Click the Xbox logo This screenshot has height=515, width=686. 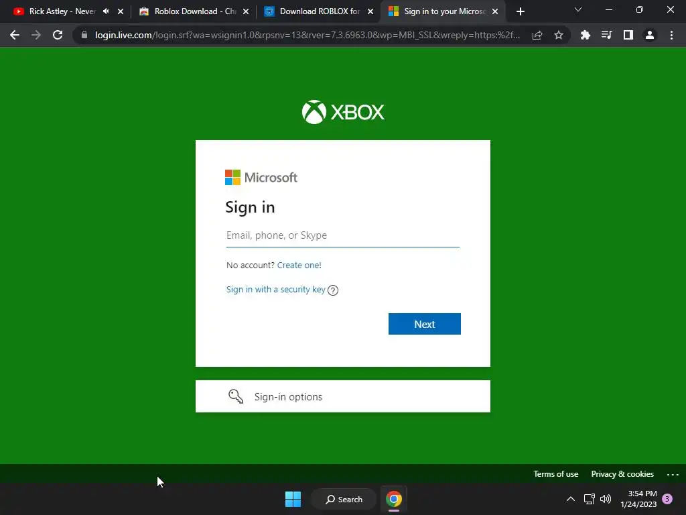click(343, 112)
